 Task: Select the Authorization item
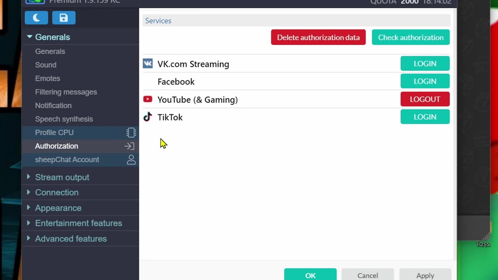pyautogui.click(x=80, y=146)
